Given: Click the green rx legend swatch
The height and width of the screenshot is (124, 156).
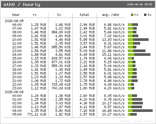Looking at the screenshot, I should coord(132,15).
